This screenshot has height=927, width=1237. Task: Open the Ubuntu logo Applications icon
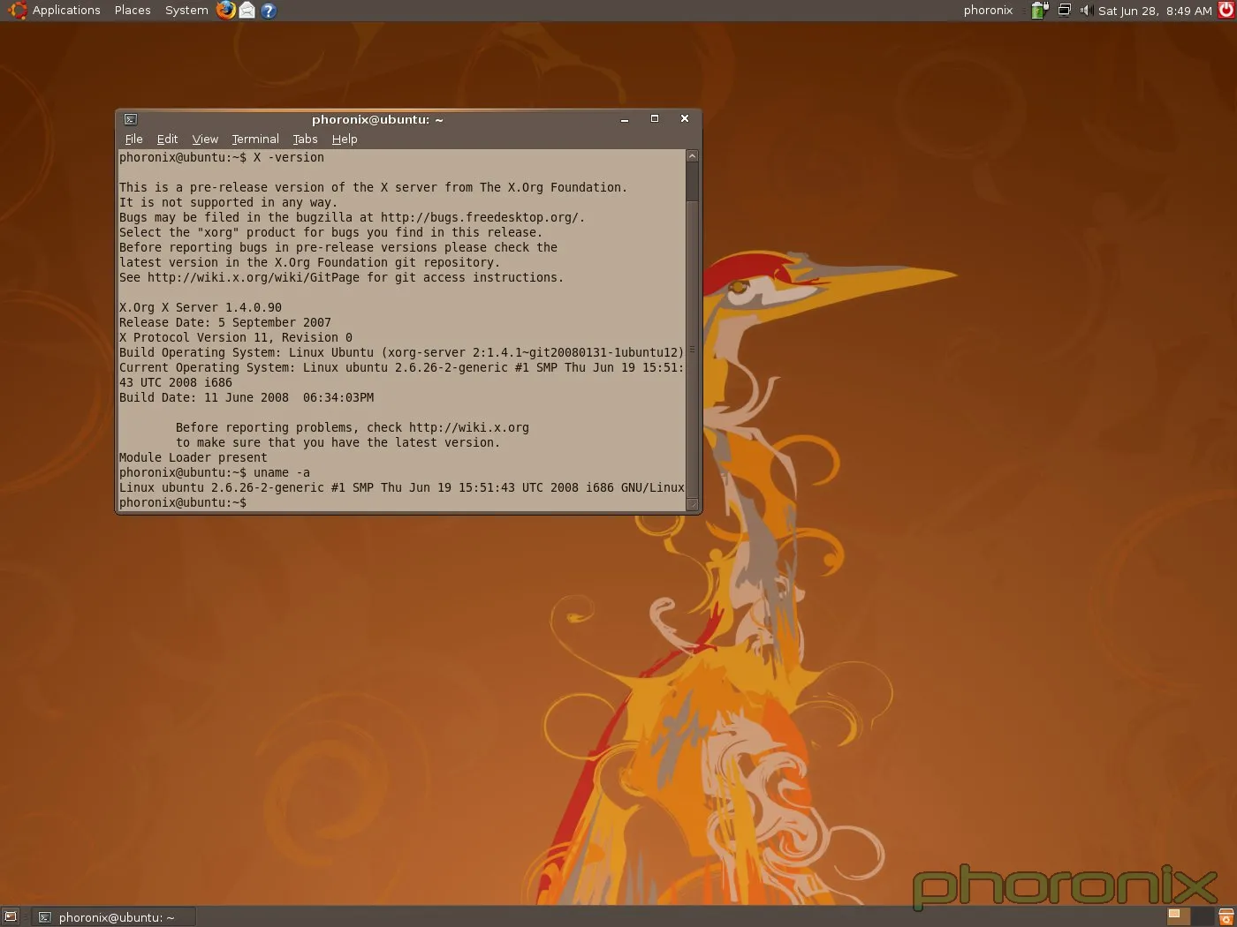pyautogui.click(x=18, y=11)
